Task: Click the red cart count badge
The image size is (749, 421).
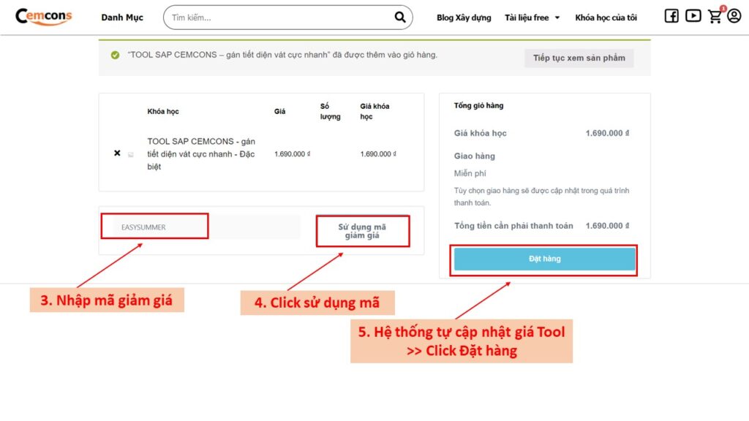Action: click(723, 9)
